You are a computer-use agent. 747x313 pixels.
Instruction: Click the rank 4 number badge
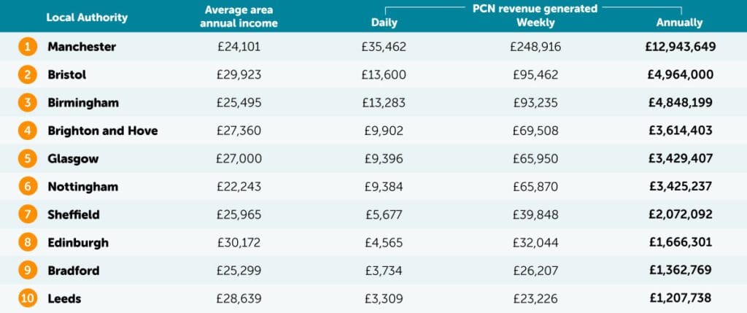tap(27, 131)
